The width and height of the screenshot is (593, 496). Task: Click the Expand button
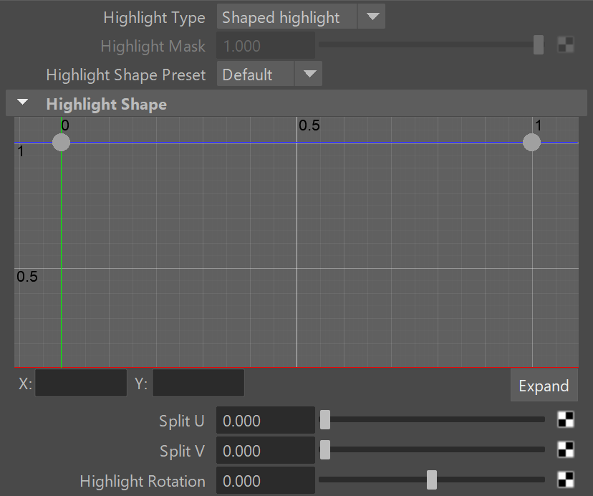click(544, 386)
